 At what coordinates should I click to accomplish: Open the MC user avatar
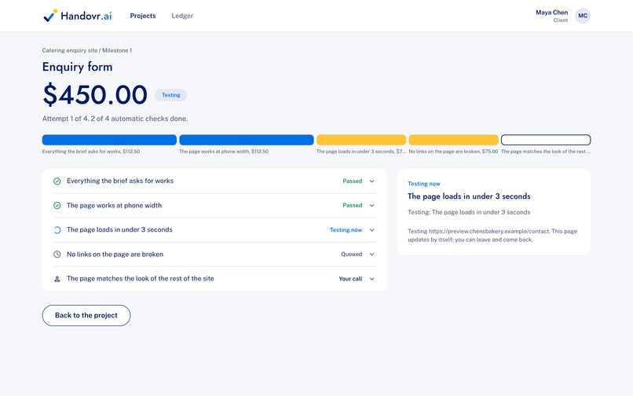tap(583, 16)
